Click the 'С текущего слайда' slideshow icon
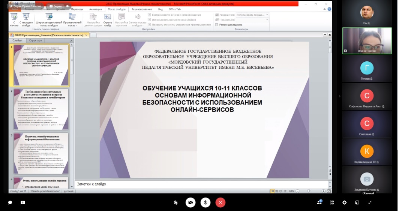The image size is (399, 211). coord(26,19)
